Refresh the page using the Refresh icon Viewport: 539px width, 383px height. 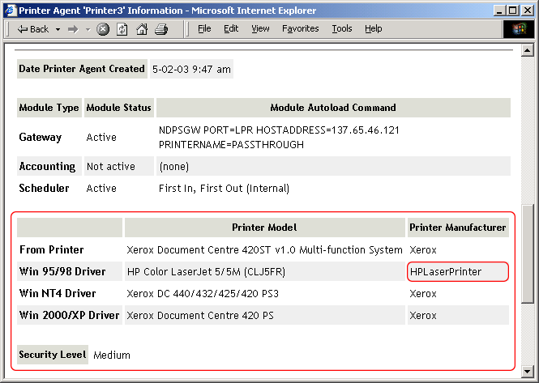tap(122, 29)
